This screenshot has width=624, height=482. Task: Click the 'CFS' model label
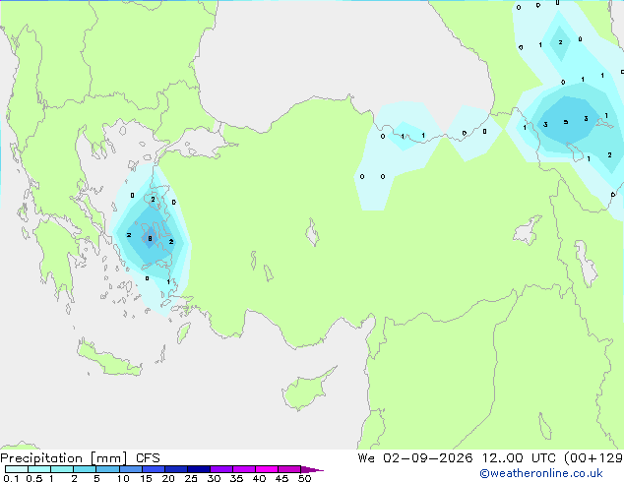[x=148, y=458]
